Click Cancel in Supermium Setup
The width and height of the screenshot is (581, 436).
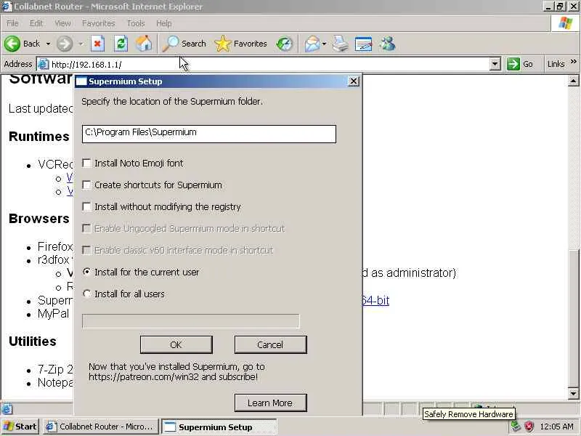tap(270, 344)
